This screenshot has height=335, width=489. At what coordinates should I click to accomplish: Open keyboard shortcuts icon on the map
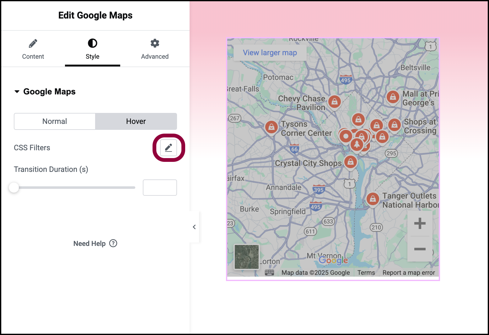point(269,273)
